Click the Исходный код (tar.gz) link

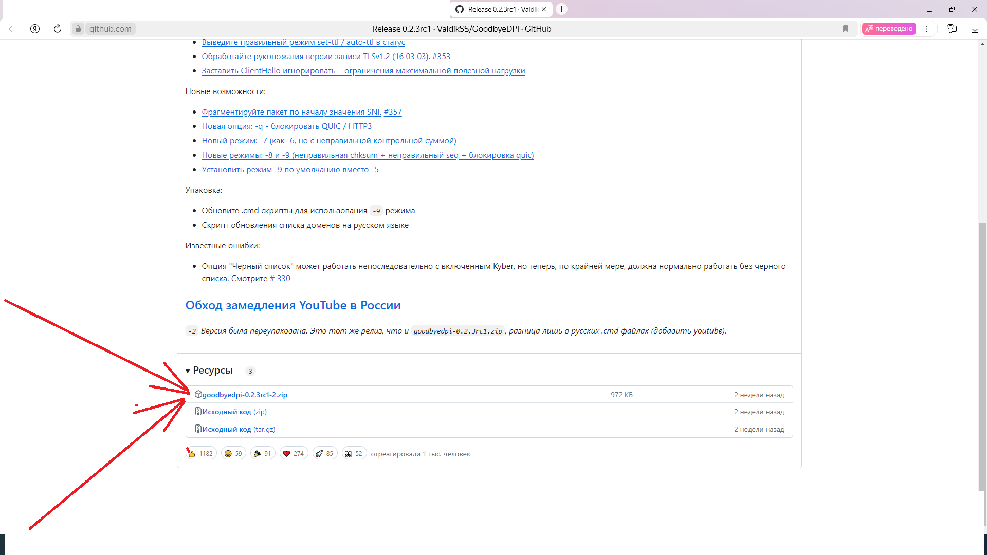pos(239,429)
